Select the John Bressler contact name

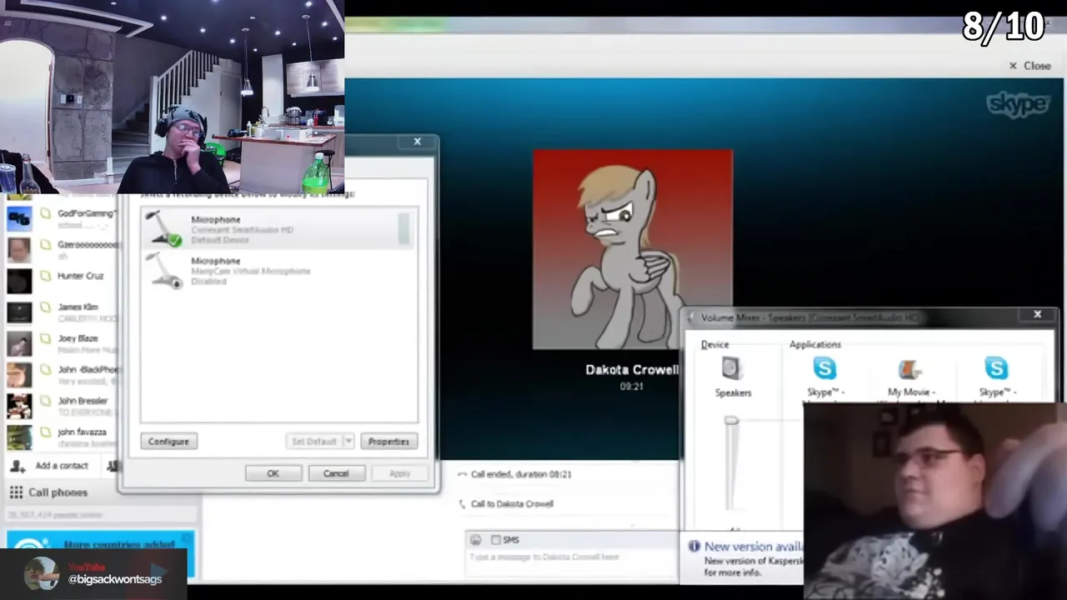pyautogui.click(x=83, y=401)
